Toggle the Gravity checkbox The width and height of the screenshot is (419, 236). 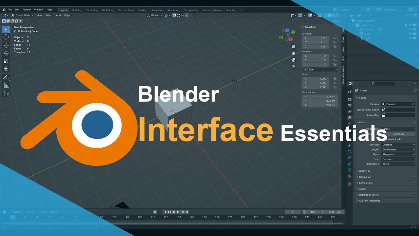[360, 171]
